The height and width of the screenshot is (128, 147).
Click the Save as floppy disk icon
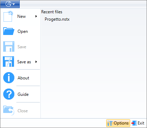point(8,62)
